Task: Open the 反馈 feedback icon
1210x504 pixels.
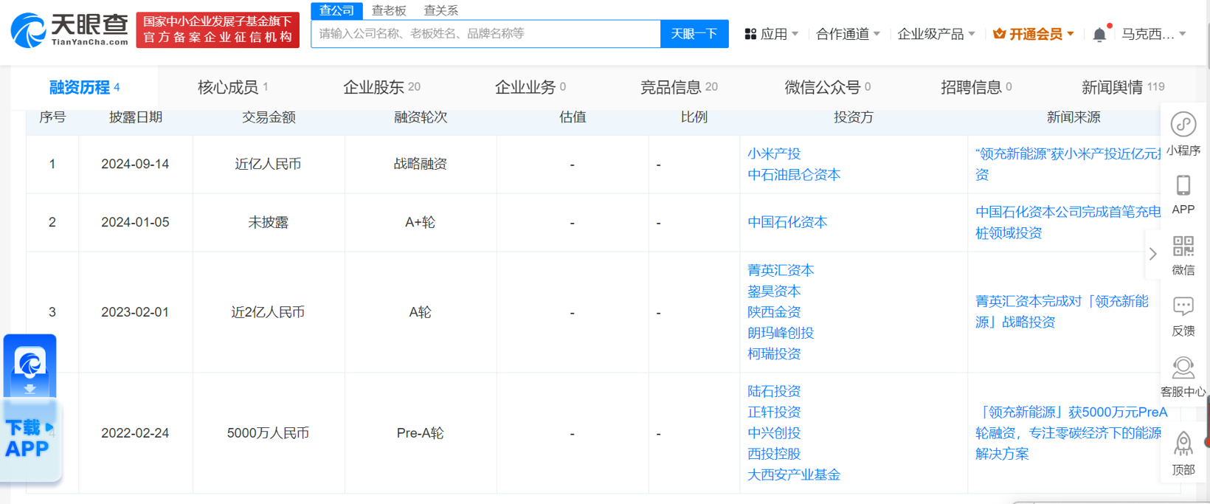Action: point(1183,306)
